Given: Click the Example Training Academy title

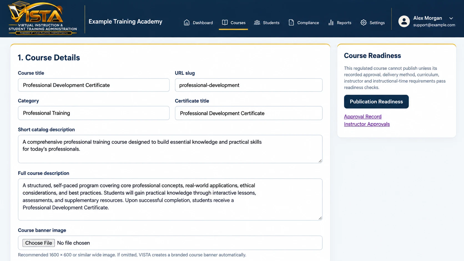Looking at the screenshot, I should pyautogui.click(x=125, y=22).
